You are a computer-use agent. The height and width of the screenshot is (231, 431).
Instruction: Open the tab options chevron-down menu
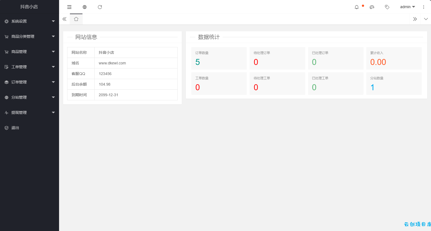point(426,19)
